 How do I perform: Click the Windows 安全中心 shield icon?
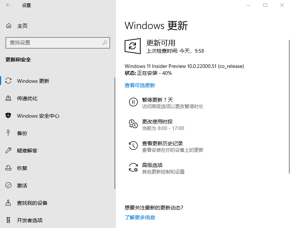[x=8, y=115]
